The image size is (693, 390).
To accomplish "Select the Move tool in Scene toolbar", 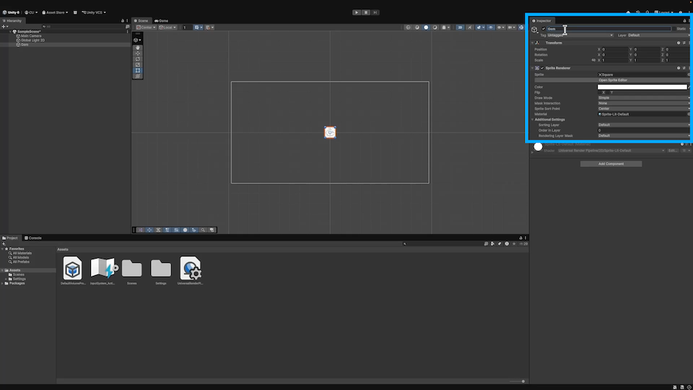I will (138, 53).
